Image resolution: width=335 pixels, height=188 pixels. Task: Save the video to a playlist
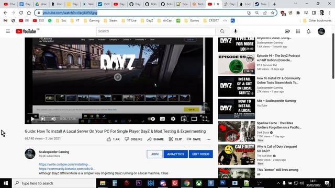click(x=194, y=139)
